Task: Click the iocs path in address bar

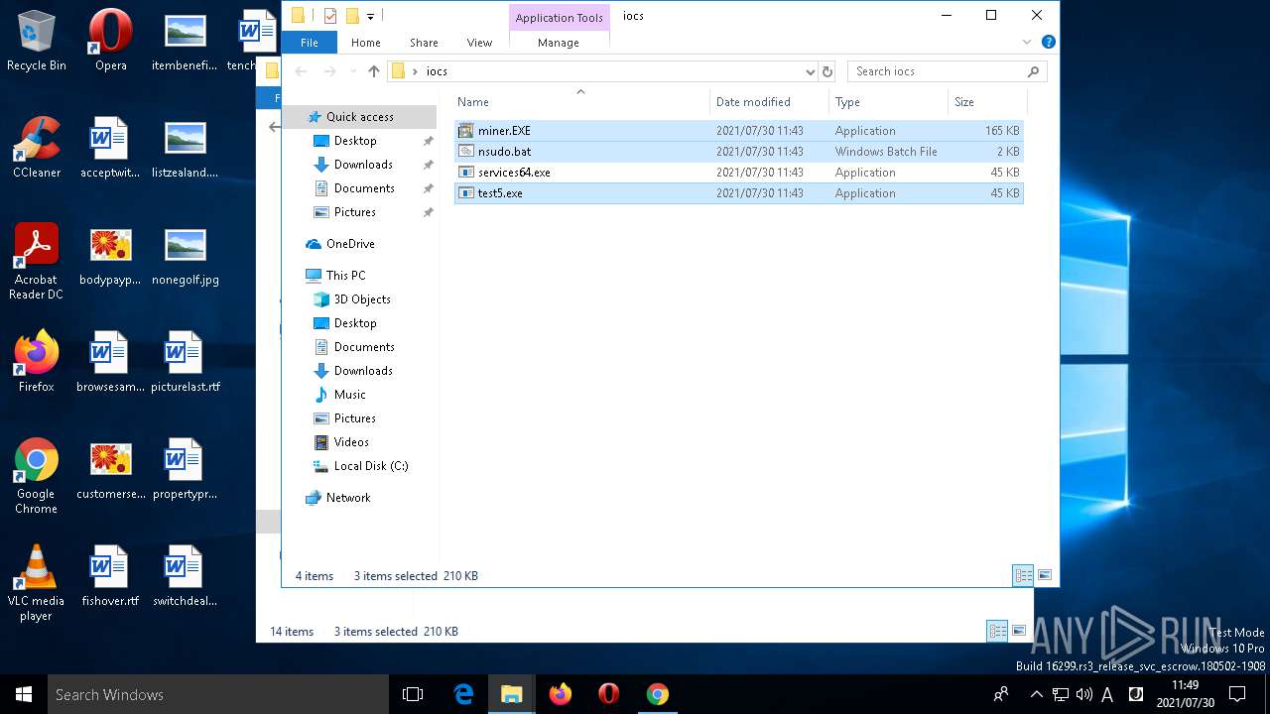Action: pos(437,71)
